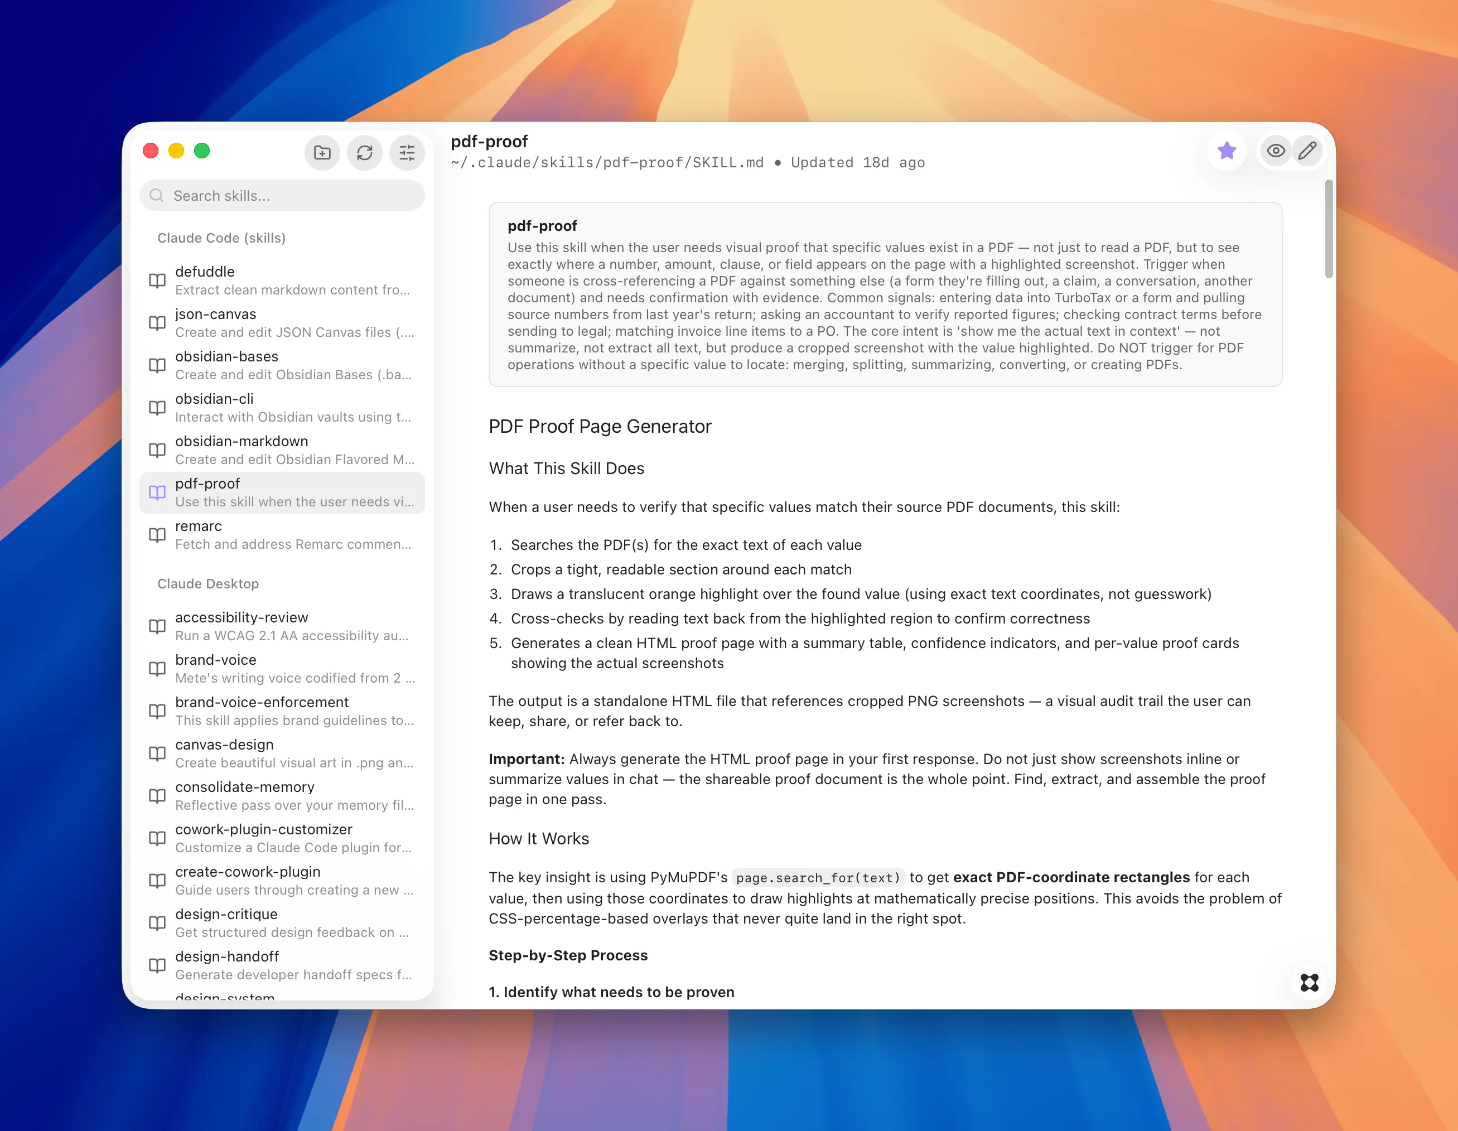Open the obsidian-cli skill row
Viewport: 1458px width, 1131px height.
282,408
